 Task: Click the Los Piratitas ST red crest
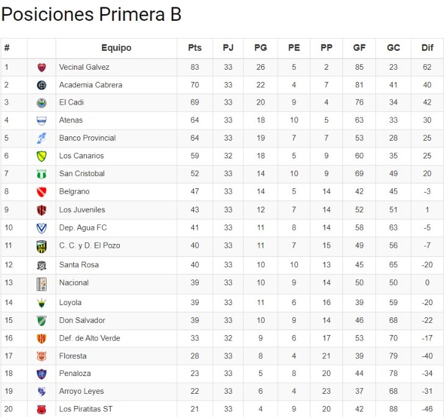pos(42,409)
